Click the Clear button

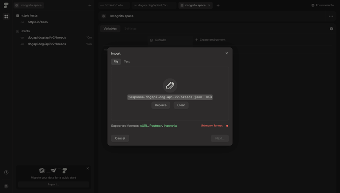[x=181, y=105]
